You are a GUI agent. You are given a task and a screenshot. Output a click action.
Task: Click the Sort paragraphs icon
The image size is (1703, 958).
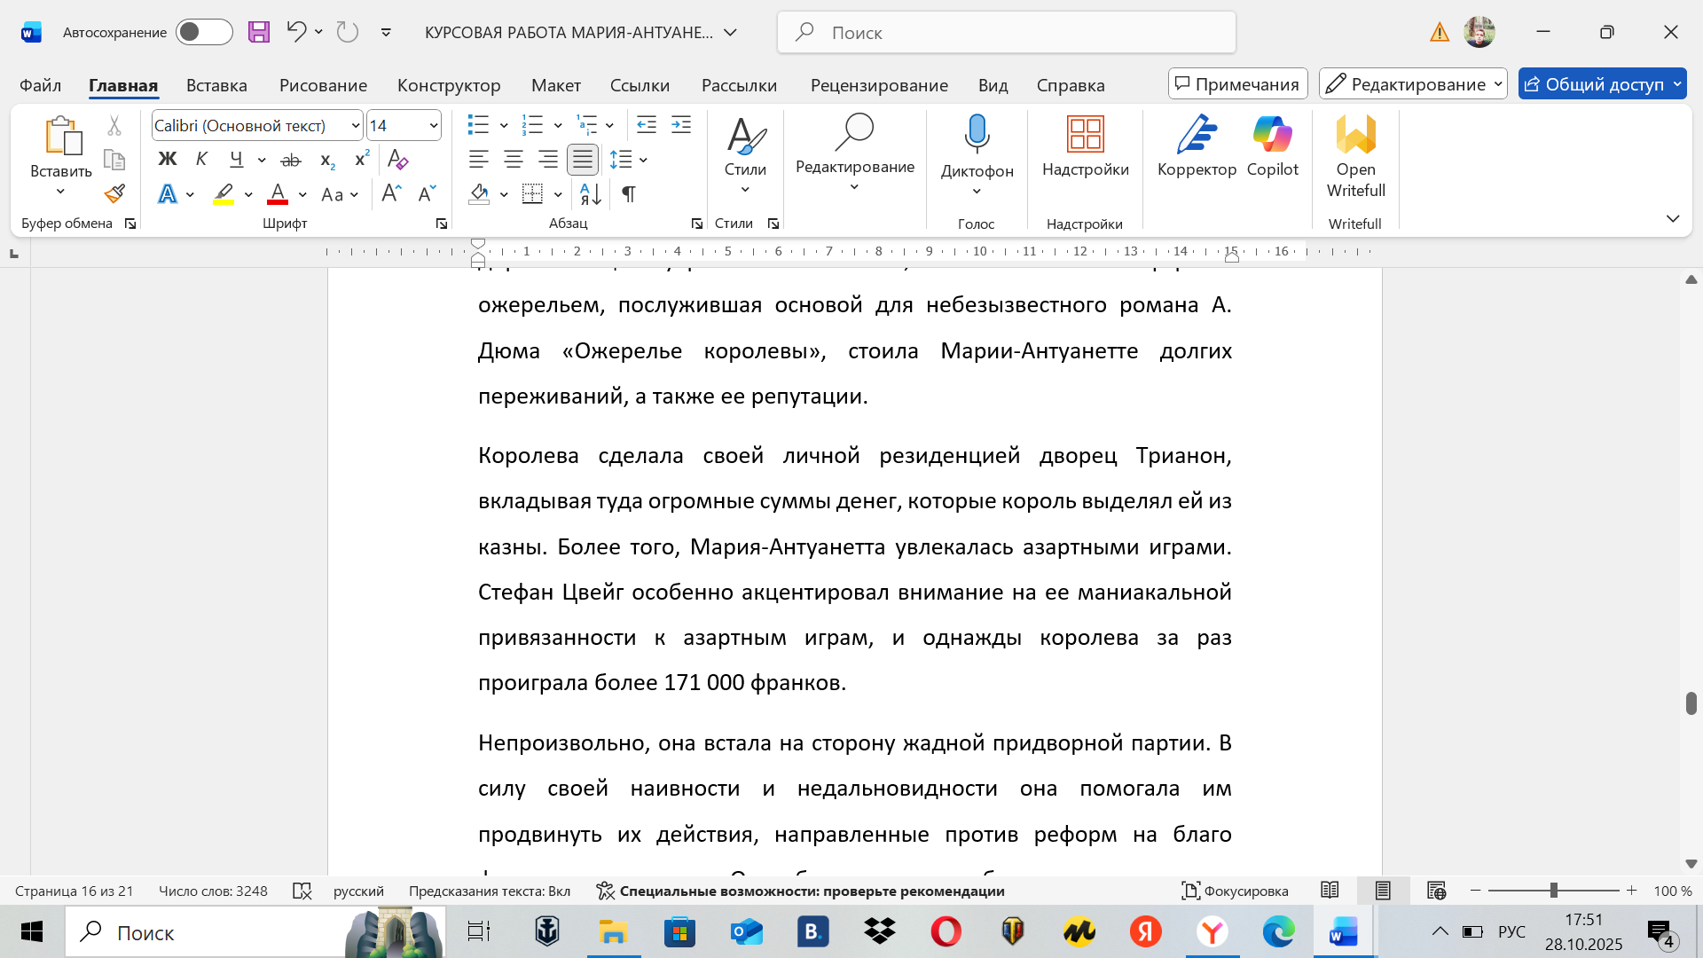pos(590,193)
